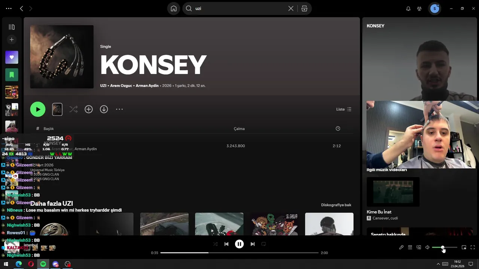Open Cansever, cudi artist link
The width and height of the screenshot is (479, 269).
click(385, 218)
